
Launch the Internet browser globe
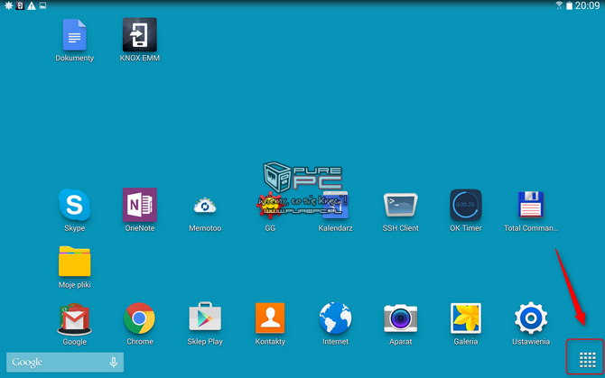335,318
